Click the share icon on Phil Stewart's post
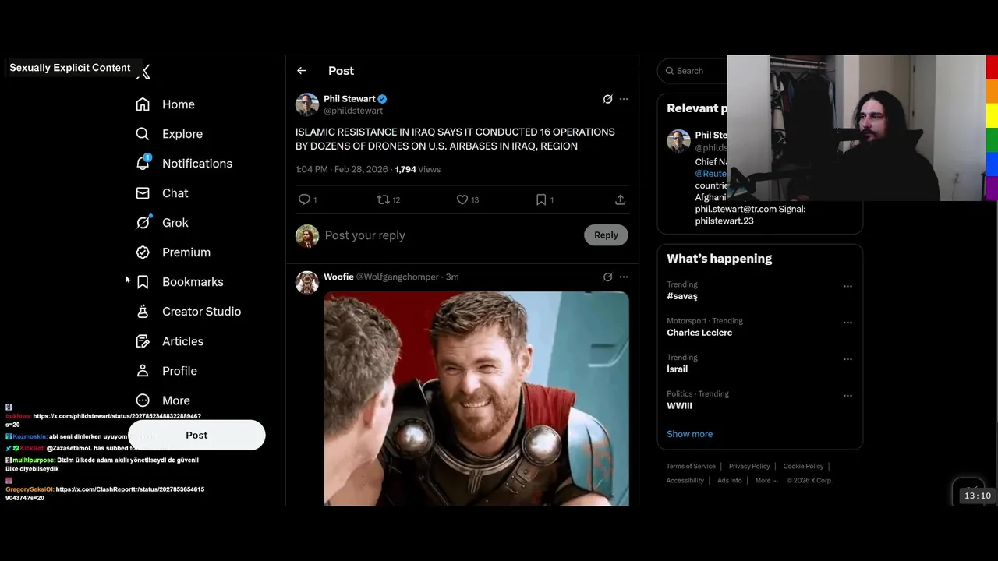998x561 pixels. click(x=620, y=199)
